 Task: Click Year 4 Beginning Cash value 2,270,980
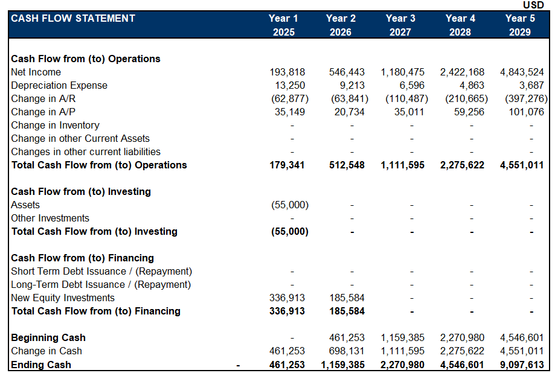pyautogui.click(x=462, y=338)
